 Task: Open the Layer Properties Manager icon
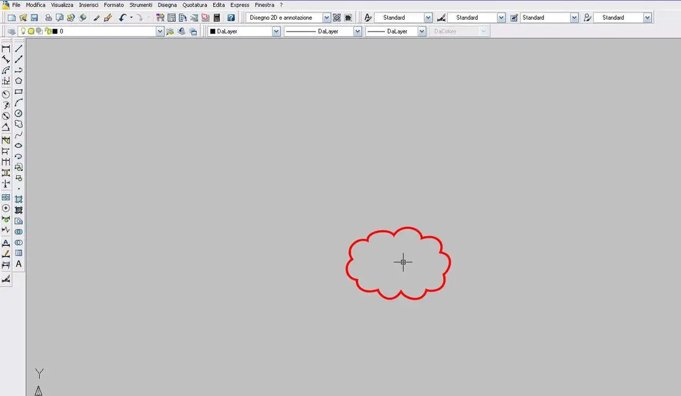12,31
